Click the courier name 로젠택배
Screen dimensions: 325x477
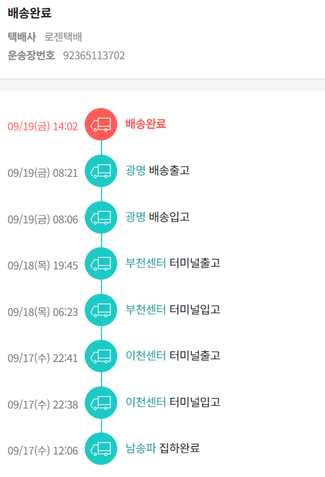coord(63,37)
